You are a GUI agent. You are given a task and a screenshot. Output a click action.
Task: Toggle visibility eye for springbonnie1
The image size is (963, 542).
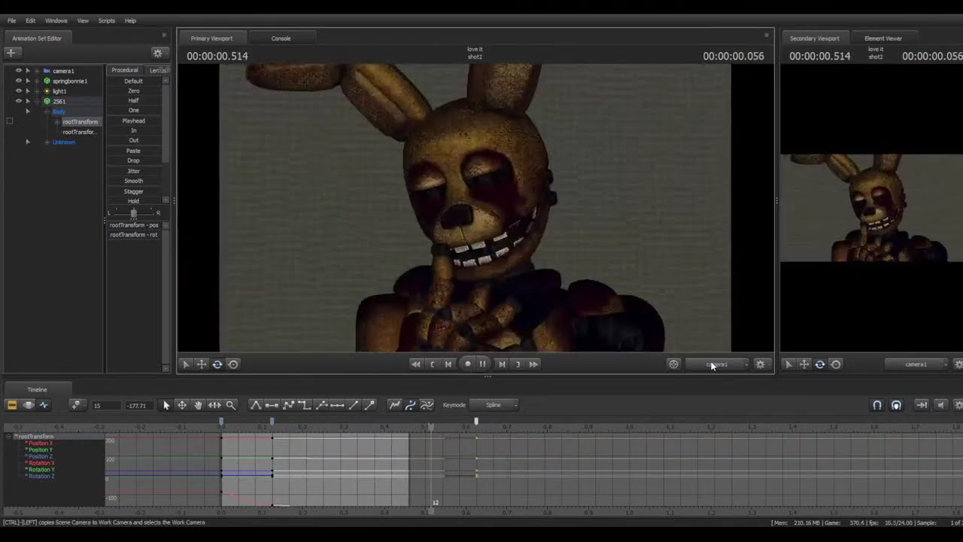[x=19, y=81]
